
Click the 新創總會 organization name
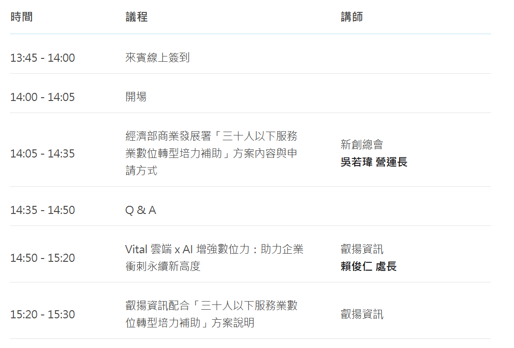click(362, 145)
